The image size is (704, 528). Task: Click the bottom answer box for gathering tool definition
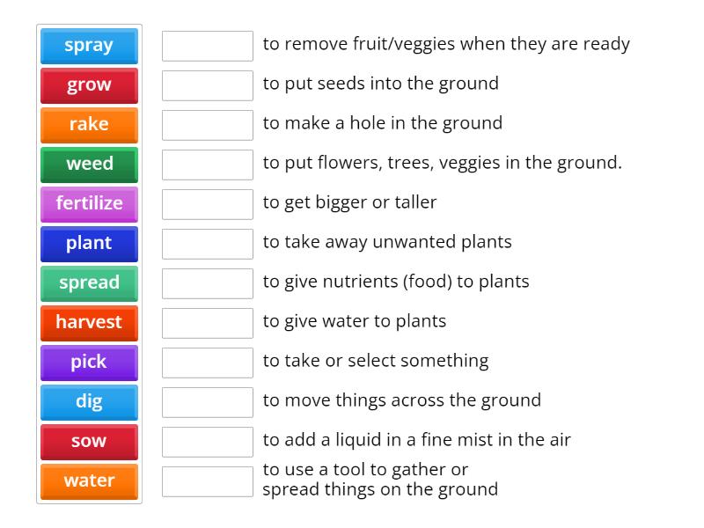(207, 480)
